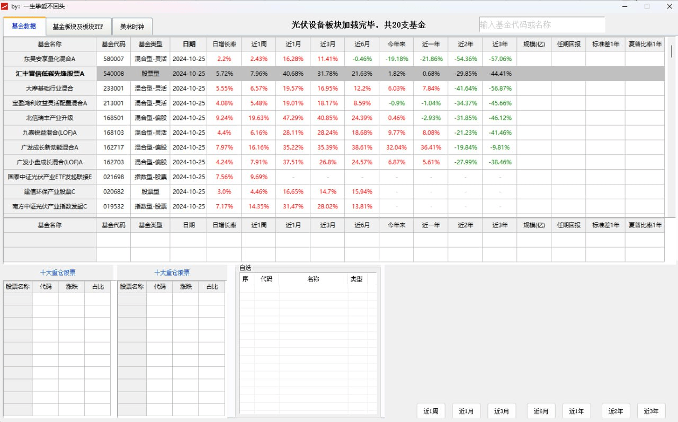Click fund code 580007
The width and height of the screenshot is (678, 422).
[x=113, y=59]
